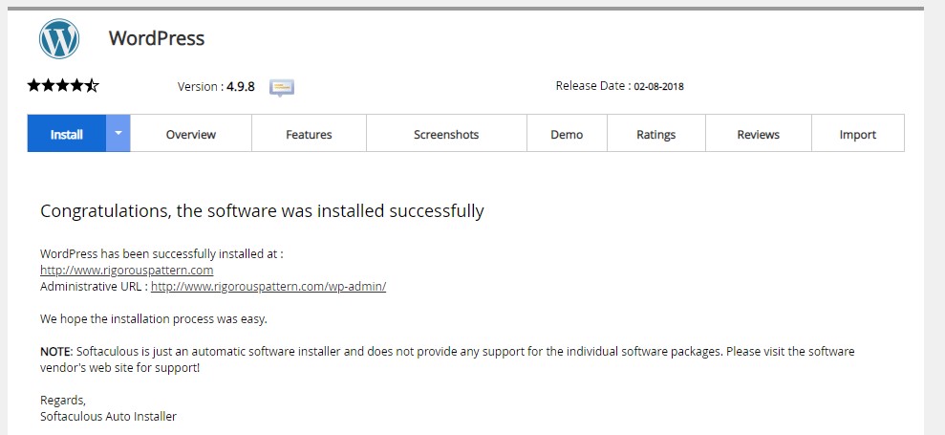Click the first star in the rating

pyautogui.click(x=34, y=85)
